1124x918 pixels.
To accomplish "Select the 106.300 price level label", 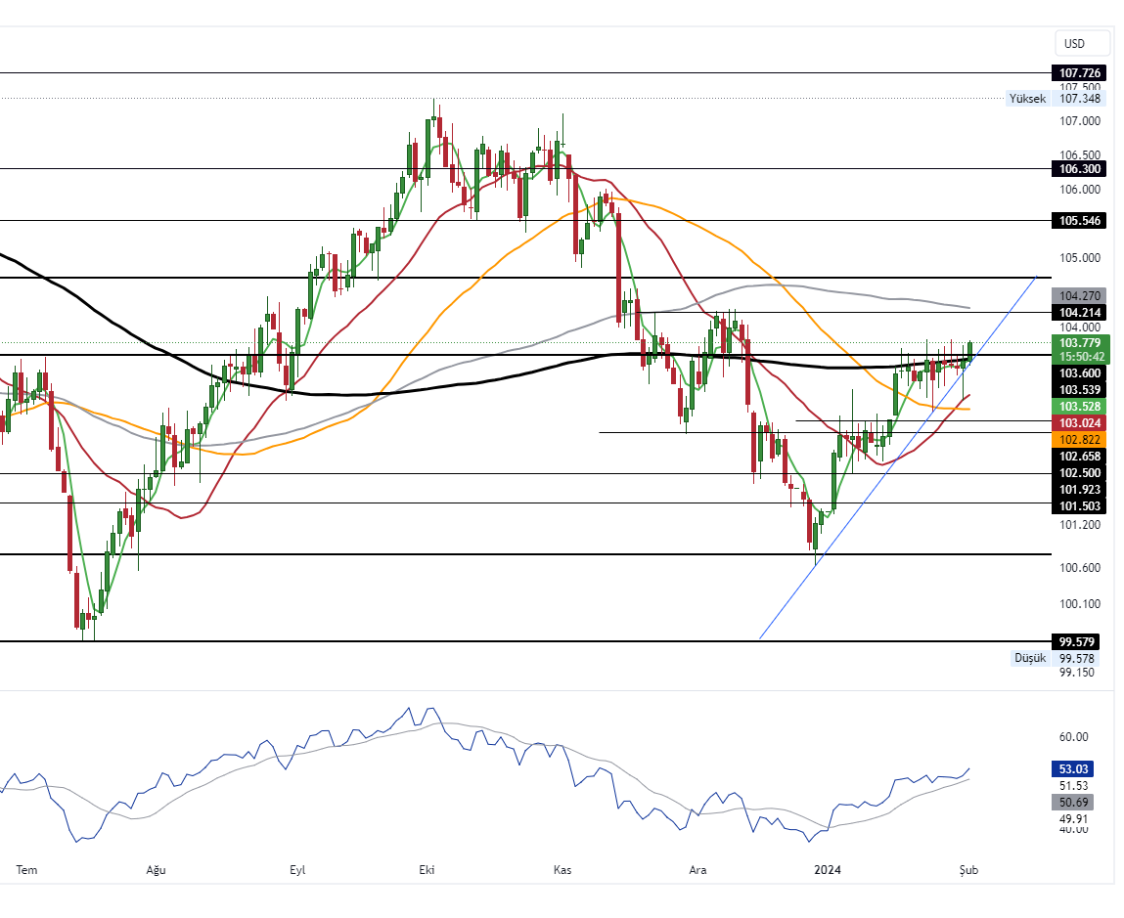I will (1080, 169).
